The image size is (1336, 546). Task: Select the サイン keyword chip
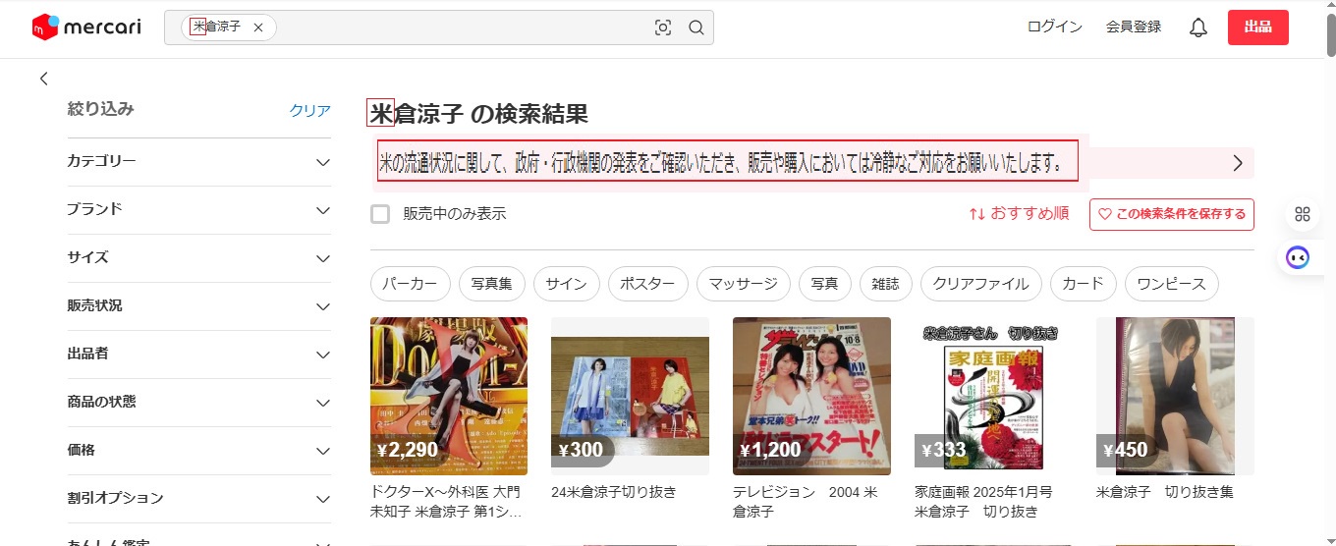[x=567, y=284]
